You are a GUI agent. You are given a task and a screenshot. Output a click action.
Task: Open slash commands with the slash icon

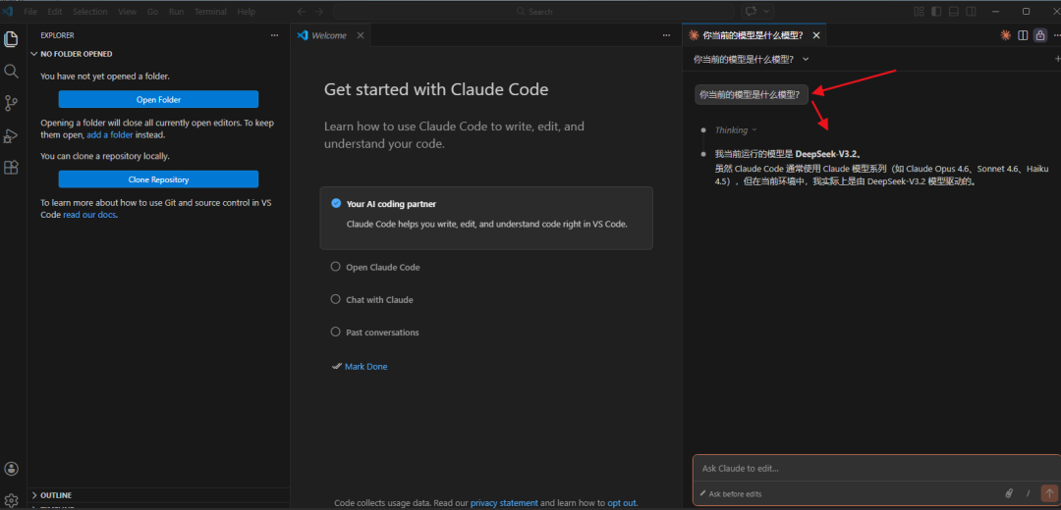(x=1028, y=493)
